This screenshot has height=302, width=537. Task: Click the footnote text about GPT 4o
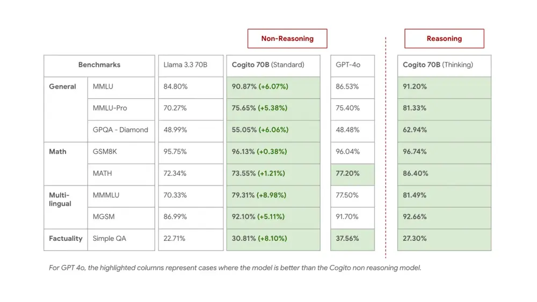pyautogui.click(x=235, y=268)
